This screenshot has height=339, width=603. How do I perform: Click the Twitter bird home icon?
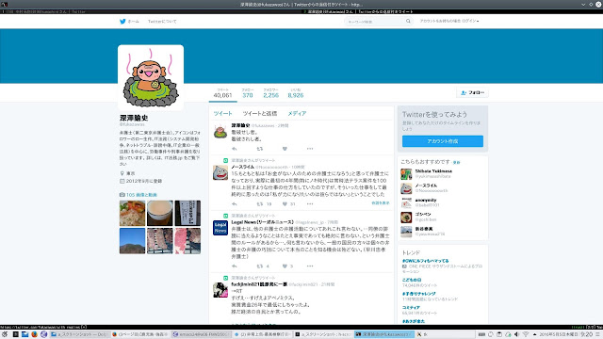[x=122, y=22]
